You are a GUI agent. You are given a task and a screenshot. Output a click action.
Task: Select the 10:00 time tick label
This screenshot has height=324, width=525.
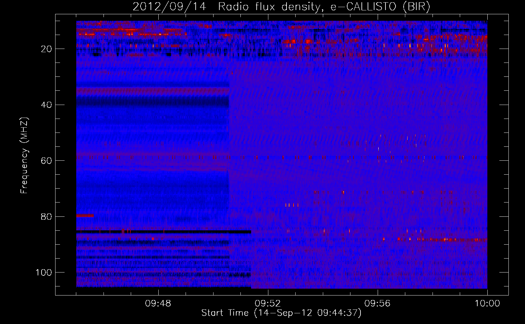(x=487, y=304)
